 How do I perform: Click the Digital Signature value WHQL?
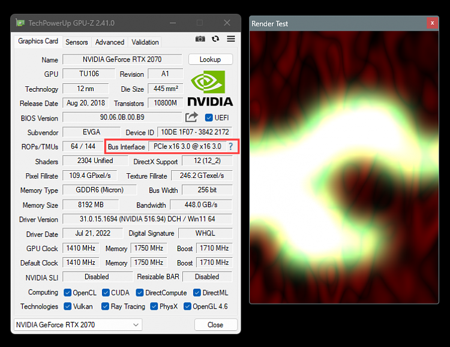tap(205, 234)
